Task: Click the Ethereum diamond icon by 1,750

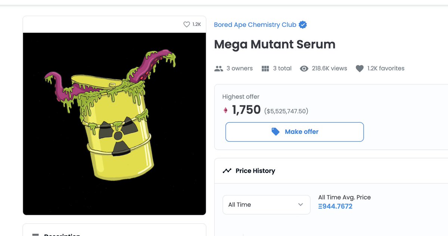Action: (x=225, y=110)
